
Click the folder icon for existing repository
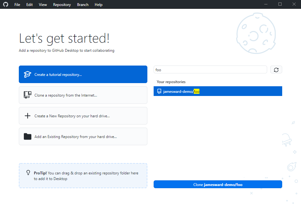pos(28,136)
